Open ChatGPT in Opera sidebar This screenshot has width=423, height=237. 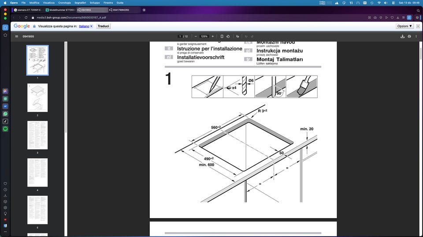coord(5,99)
